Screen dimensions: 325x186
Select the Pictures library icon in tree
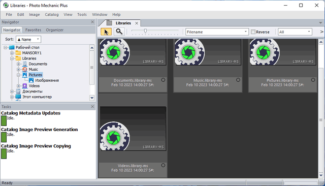[x=25, y=75]
